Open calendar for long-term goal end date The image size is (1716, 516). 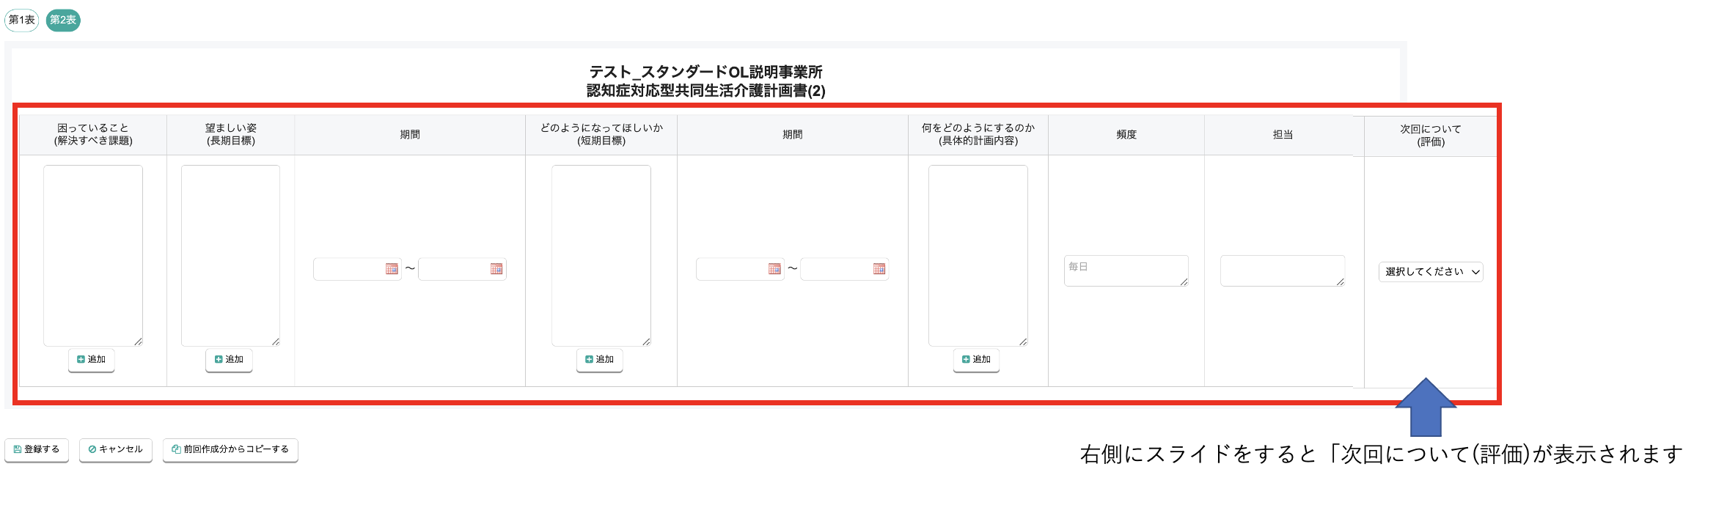pyautogui.click(x=496, y=269)
